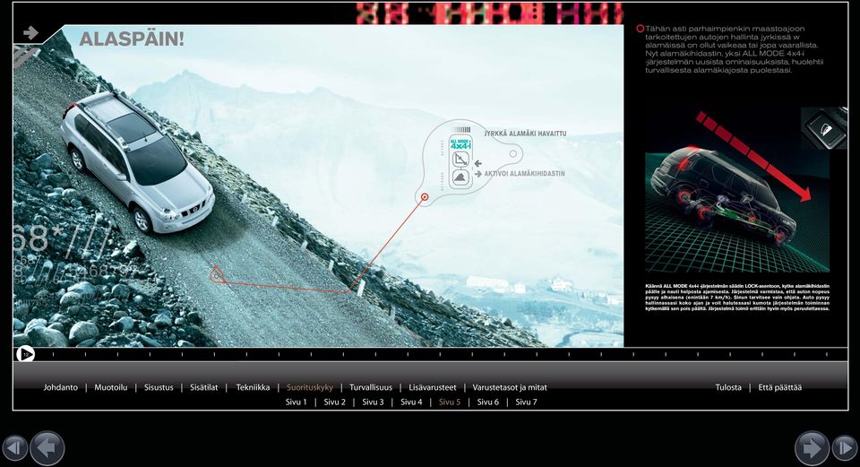Go to Sivu 4
The height and width of the screenshot is (467, 860).
(x=411, y=402)
